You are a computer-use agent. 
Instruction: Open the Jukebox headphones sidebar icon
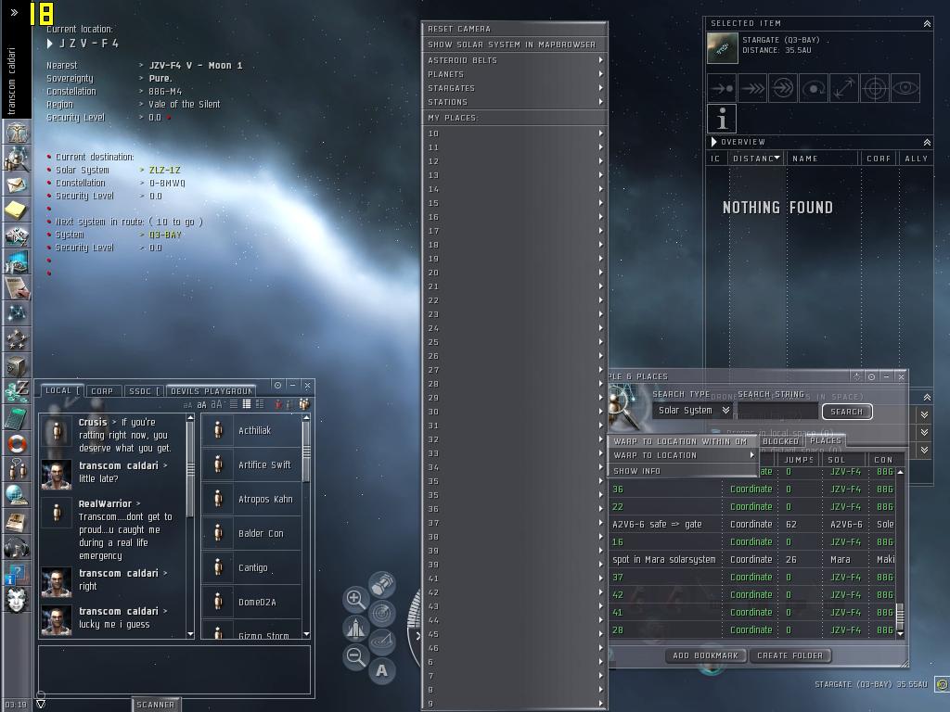17,547
